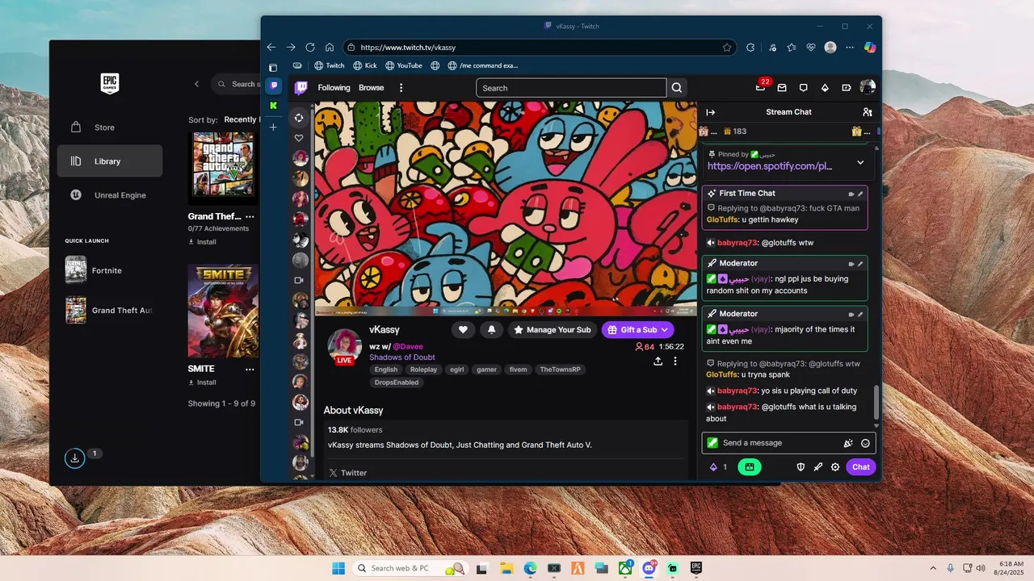1034x581 pixels.
Task: Open the Kick bookmark in favorites bar
Action: pyautogui.click(x=365, y=65)
